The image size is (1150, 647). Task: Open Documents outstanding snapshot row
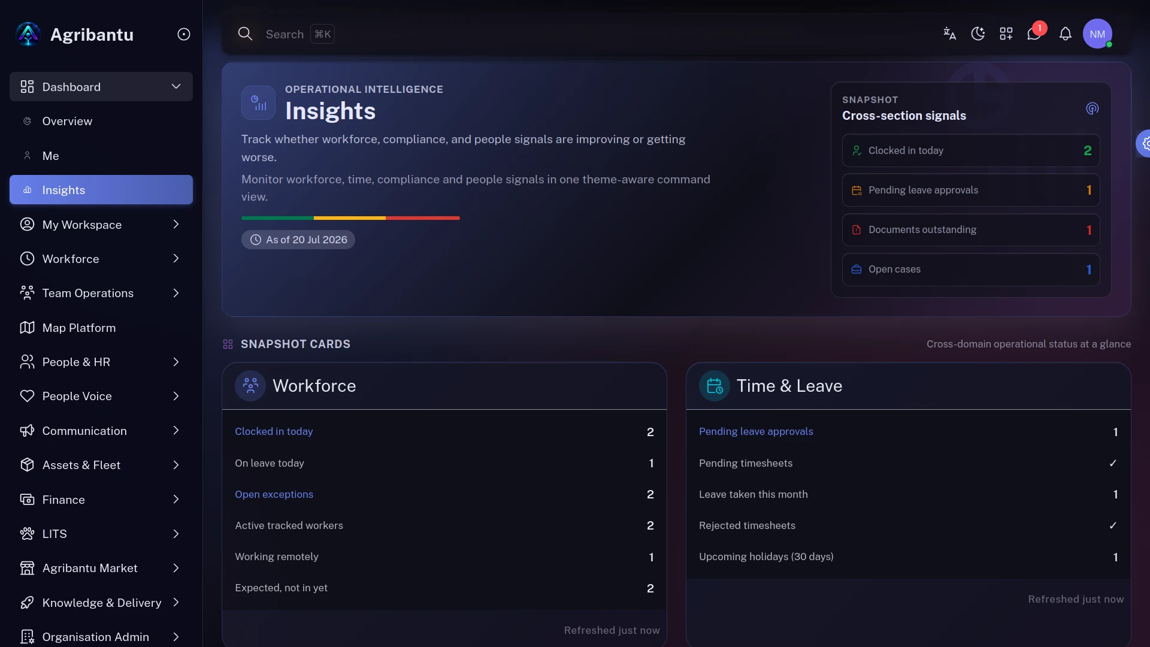point(971,229)
